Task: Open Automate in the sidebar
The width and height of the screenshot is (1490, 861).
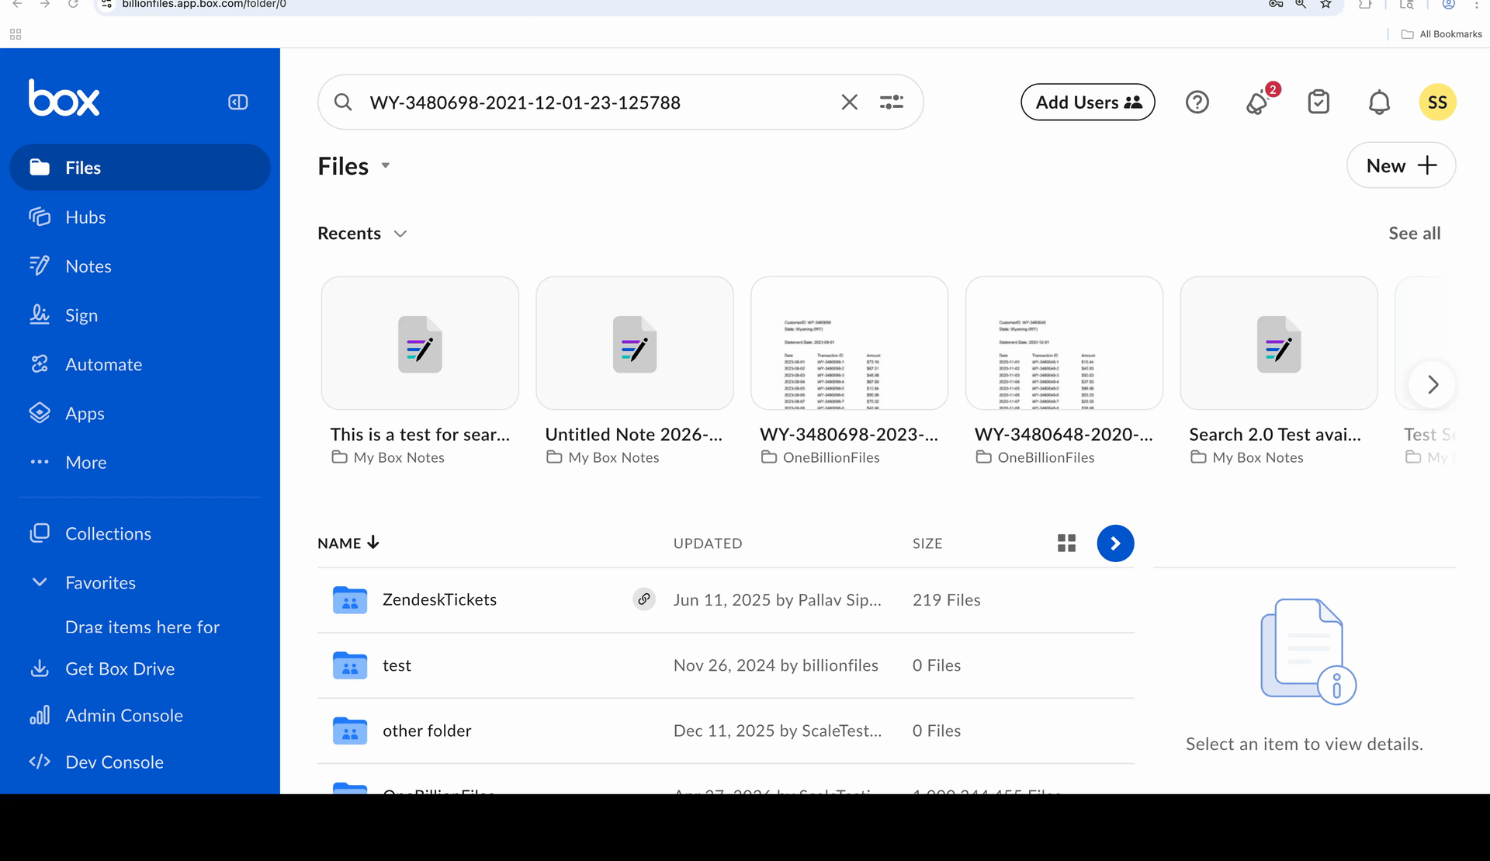Action: 140,364
